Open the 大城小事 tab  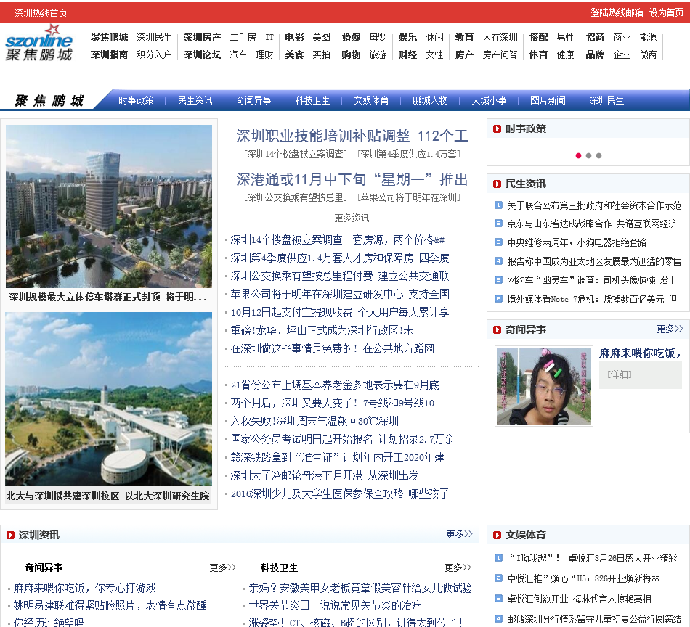(x=489, y=100)
